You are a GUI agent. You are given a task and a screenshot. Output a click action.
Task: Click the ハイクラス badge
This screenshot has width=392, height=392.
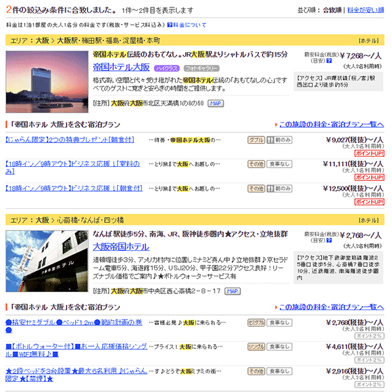tap(167, 68)
